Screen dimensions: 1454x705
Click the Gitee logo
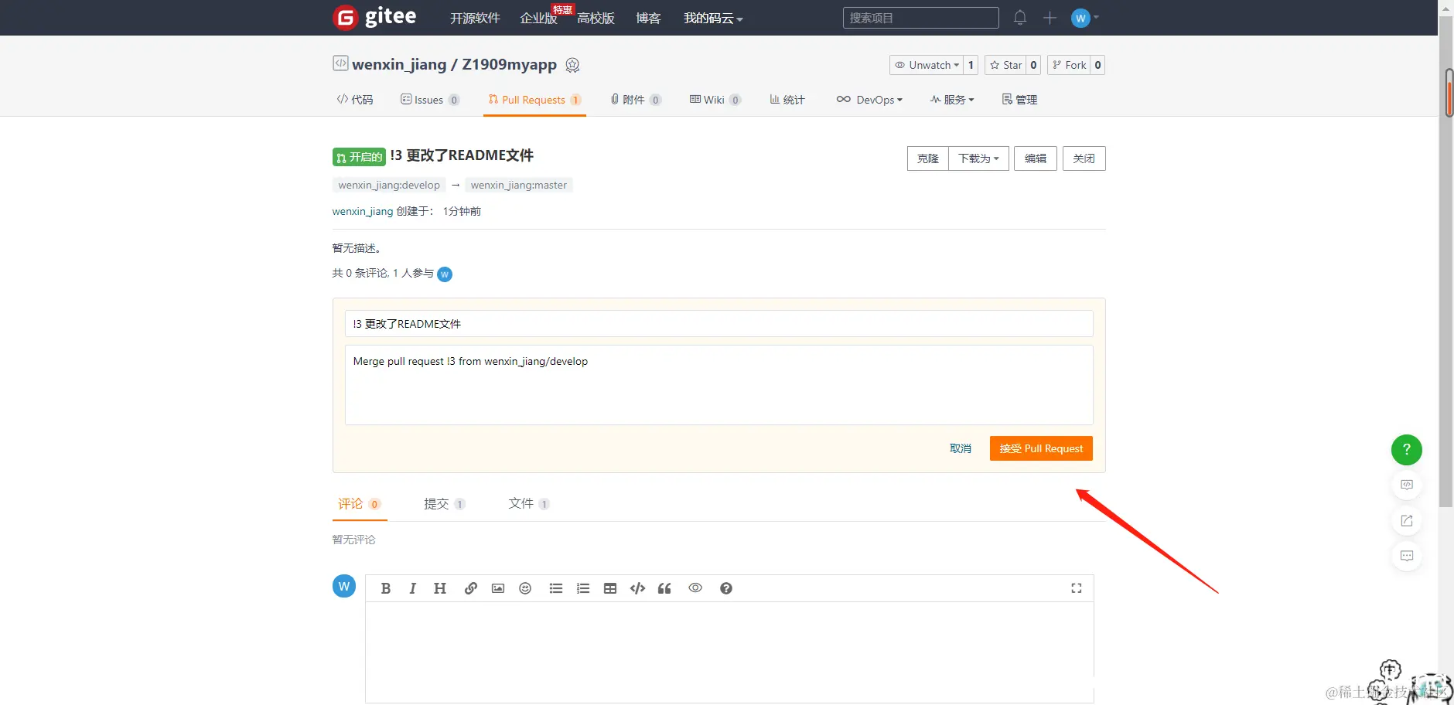tap(374, 17)
